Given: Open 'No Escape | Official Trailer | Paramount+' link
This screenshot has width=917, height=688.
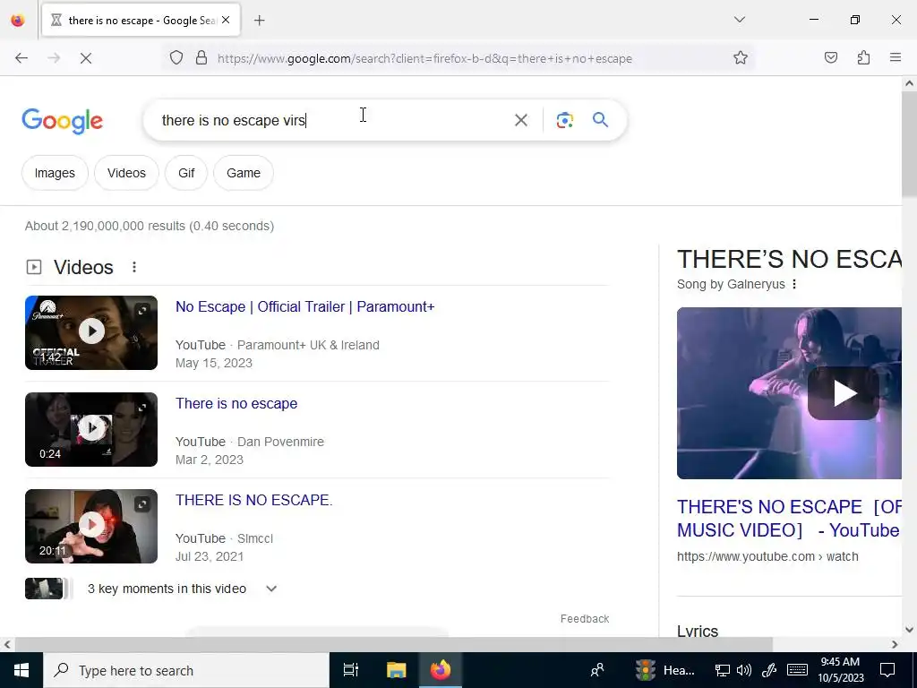Looking at the screenshot, I should [304, 307].
